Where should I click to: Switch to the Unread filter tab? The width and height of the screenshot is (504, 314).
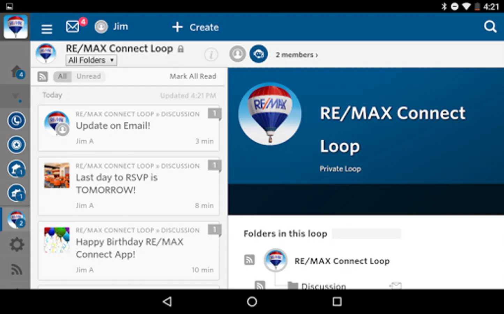point(88,76)
